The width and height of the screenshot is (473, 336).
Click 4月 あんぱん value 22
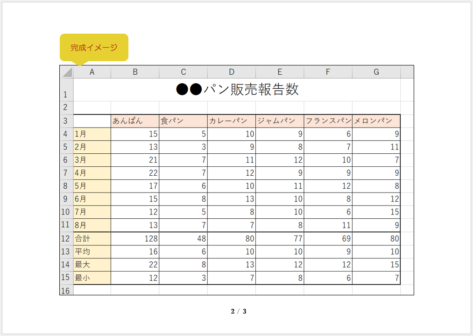click(135, 173)
